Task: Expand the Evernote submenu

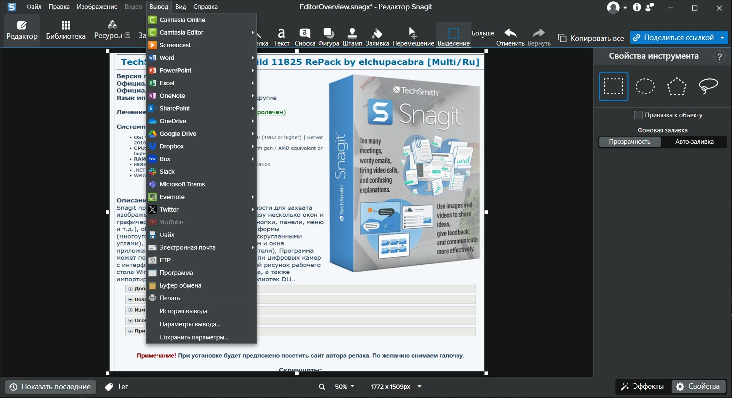Action: point(253,197)
